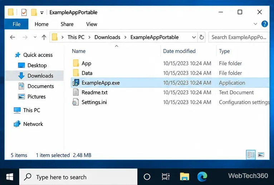
Task: Open the Customize Quick Access Toolbar dropdown
Action: tap(42, 13)
